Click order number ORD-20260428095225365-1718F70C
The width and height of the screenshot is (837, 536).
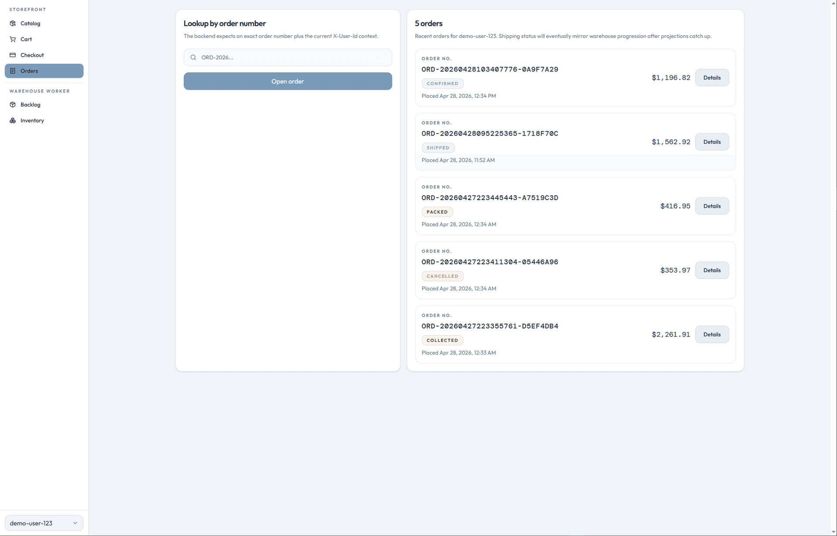[490, 133]
